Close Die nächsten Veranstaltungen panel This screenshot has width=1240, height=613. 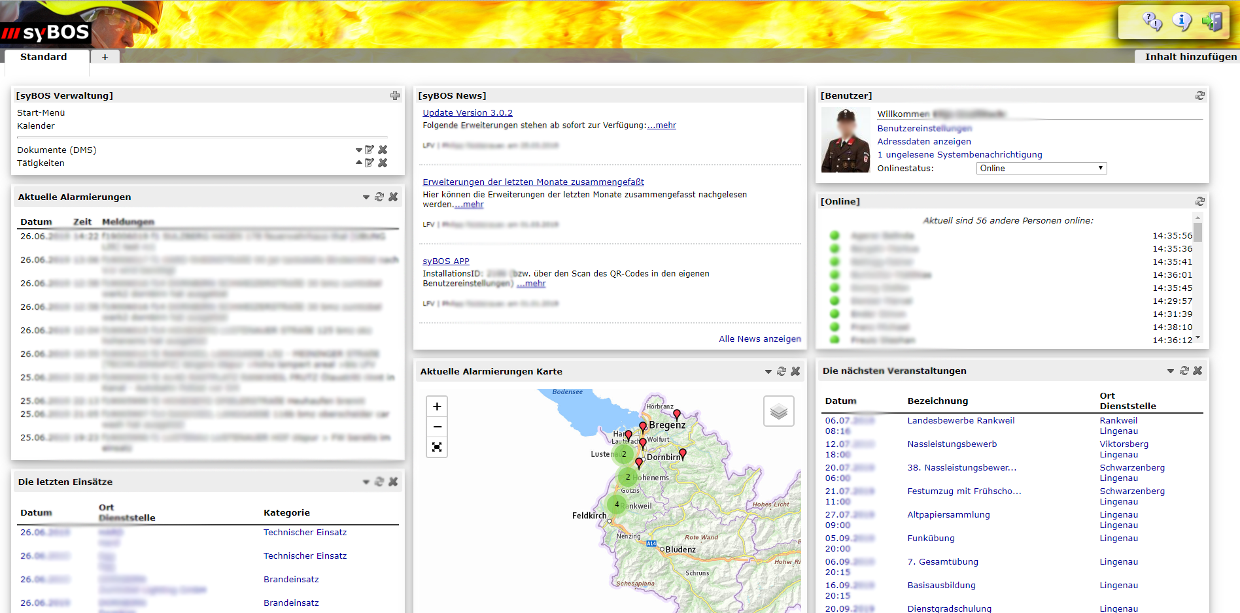[1197, 371]
